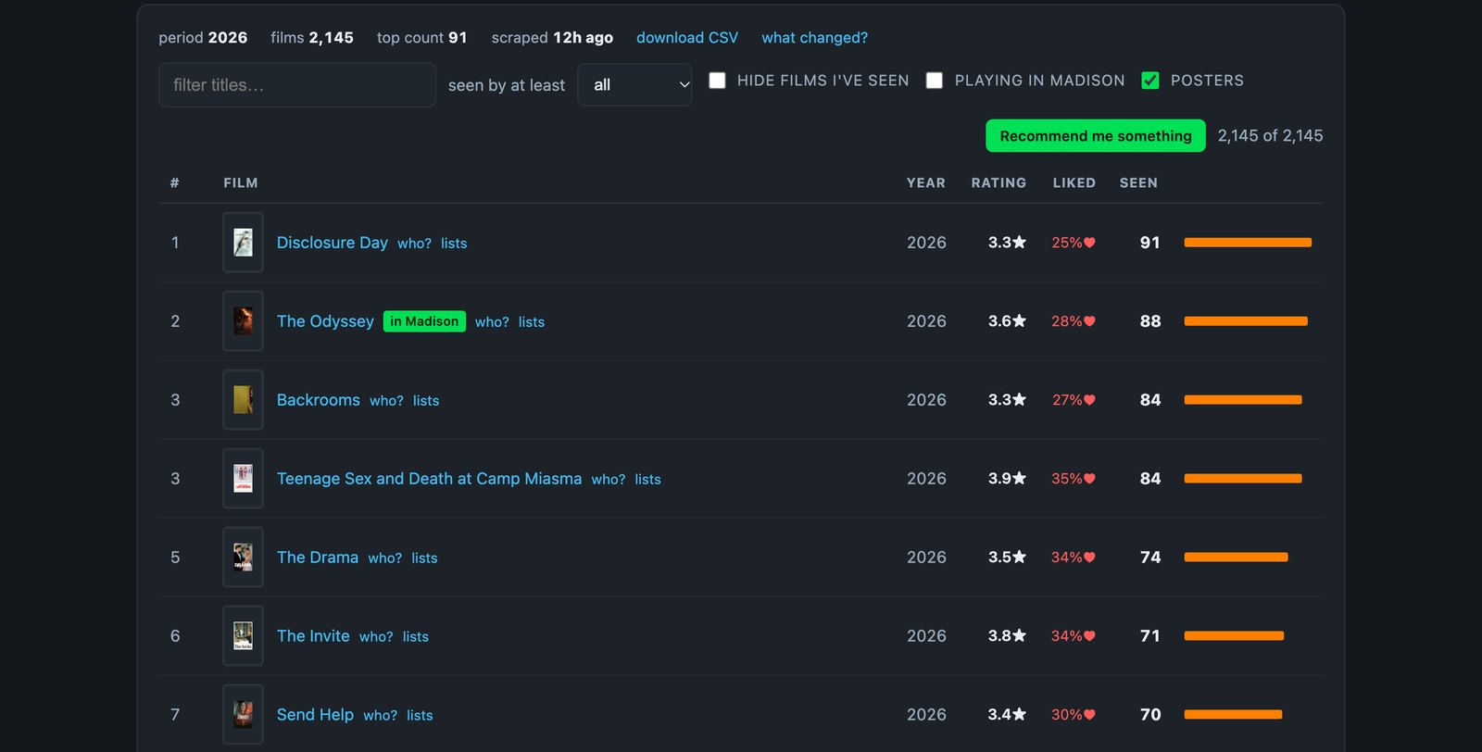1482x752 pixels.
Task: Click the 'scraped 12h ago' status text
Action: click(x=552, y=38)
